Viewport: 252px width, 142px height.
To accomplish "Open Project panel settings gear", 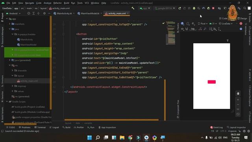I will pos(44,13).
